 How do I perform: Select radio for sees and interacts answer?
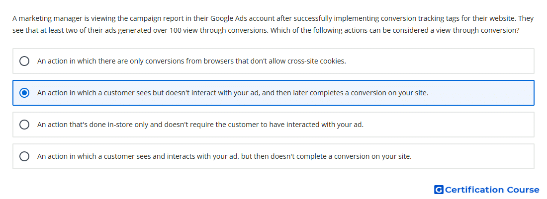coord(24,156)
